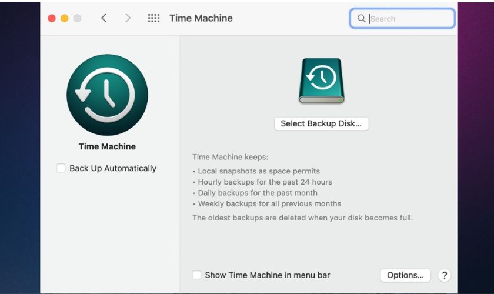Click the large Time Machine clock icon

(x=107, y=95)
